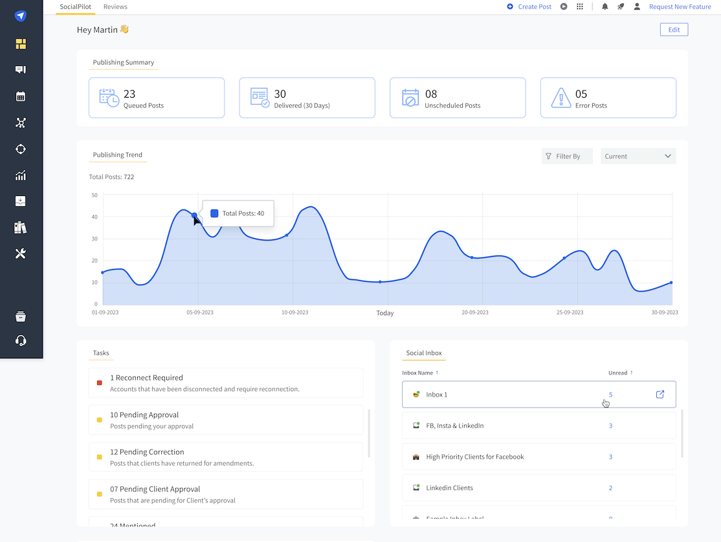Open the 30 Delivered (30 Days) card
This screenshot has height=542, width=721.
click(x=307, y=98)
